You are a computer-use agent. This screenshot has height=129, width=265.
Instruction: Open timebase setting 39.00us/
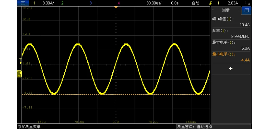point(154,3)
